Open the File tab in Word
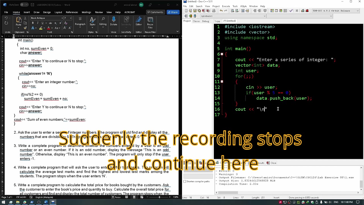 point(6,12)
